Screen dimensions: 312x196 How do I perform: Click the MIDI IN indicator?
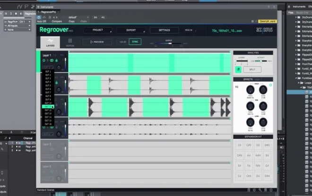point(191,30)
